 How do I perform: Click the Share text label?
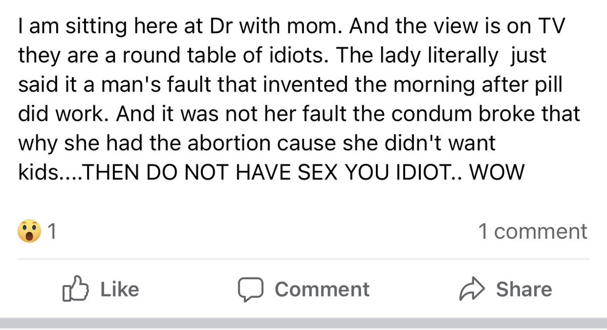coord(524,289)
